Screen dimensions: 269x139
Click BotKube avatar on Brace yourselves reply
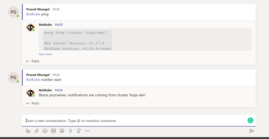click(x=30, y=93)
